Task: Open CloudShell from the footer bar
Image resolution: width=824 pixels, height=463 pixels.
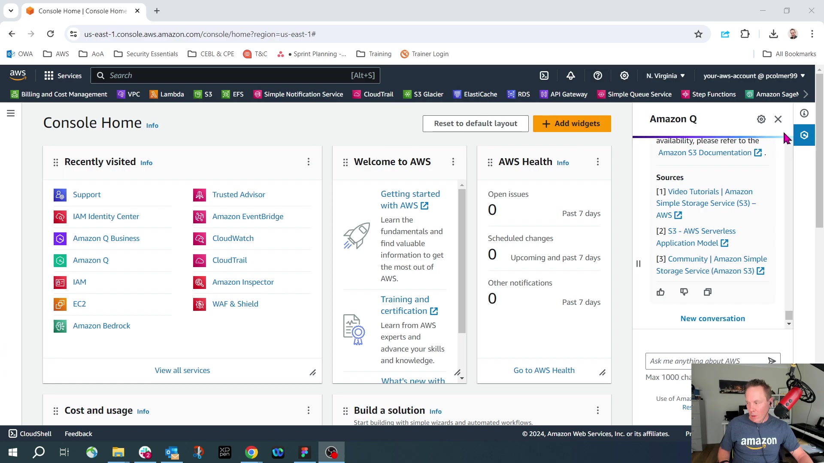Action: (30, 434)
